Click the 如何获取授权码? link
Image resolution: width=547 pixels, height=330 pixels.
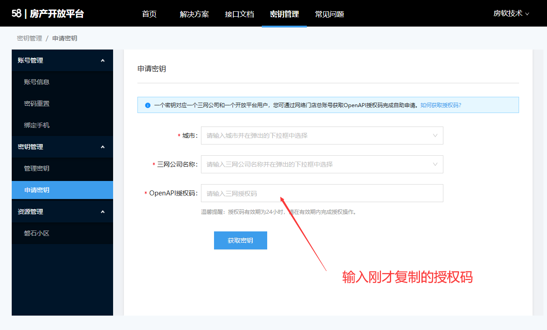pos(441,105)
